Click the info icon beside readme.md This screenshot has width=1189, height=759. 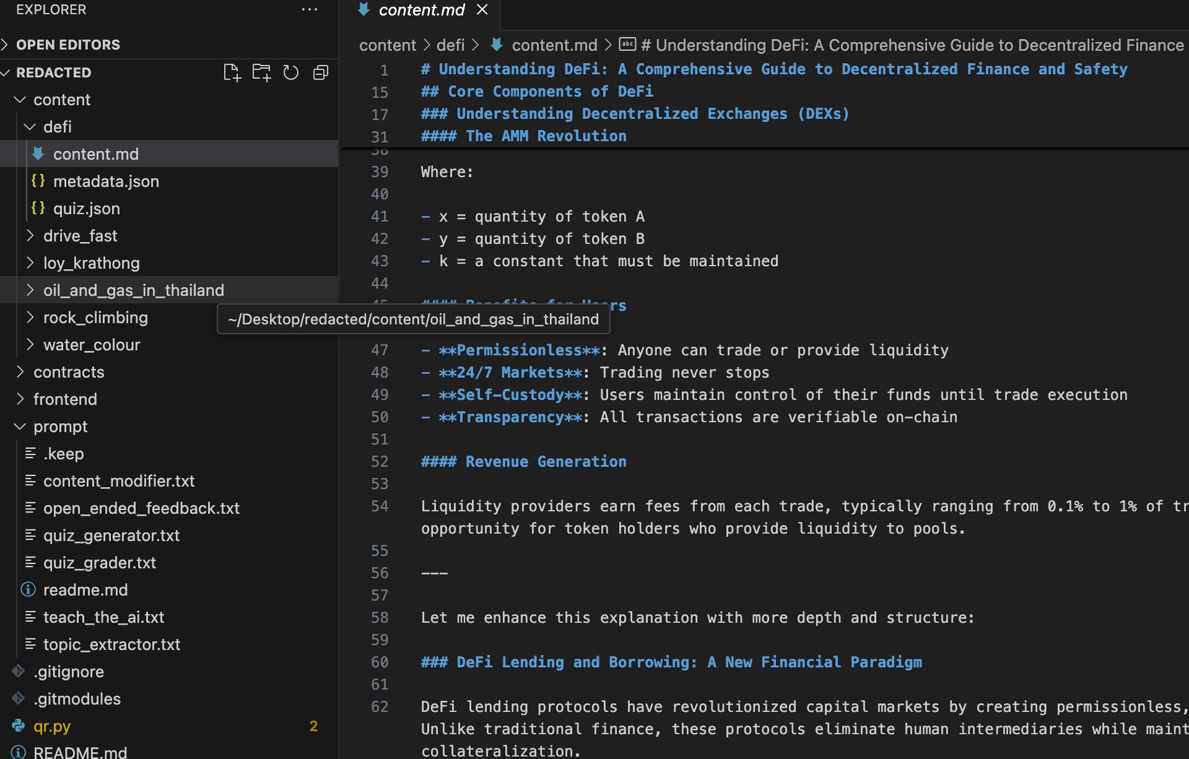coord(28,589)
